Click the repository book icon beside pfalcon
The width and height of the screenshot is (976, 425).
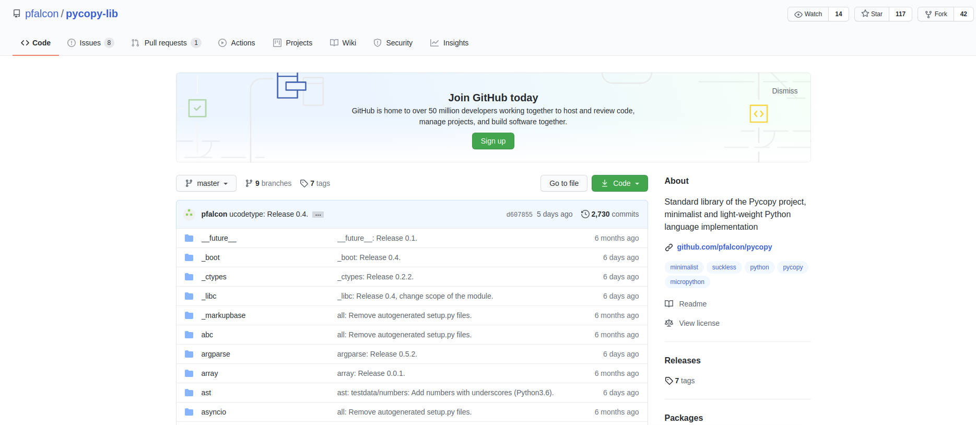click(x=17, y=14)
